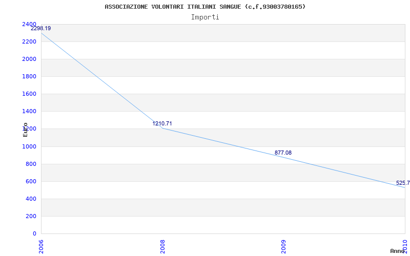Click the 2006 year label

(41, 247)
